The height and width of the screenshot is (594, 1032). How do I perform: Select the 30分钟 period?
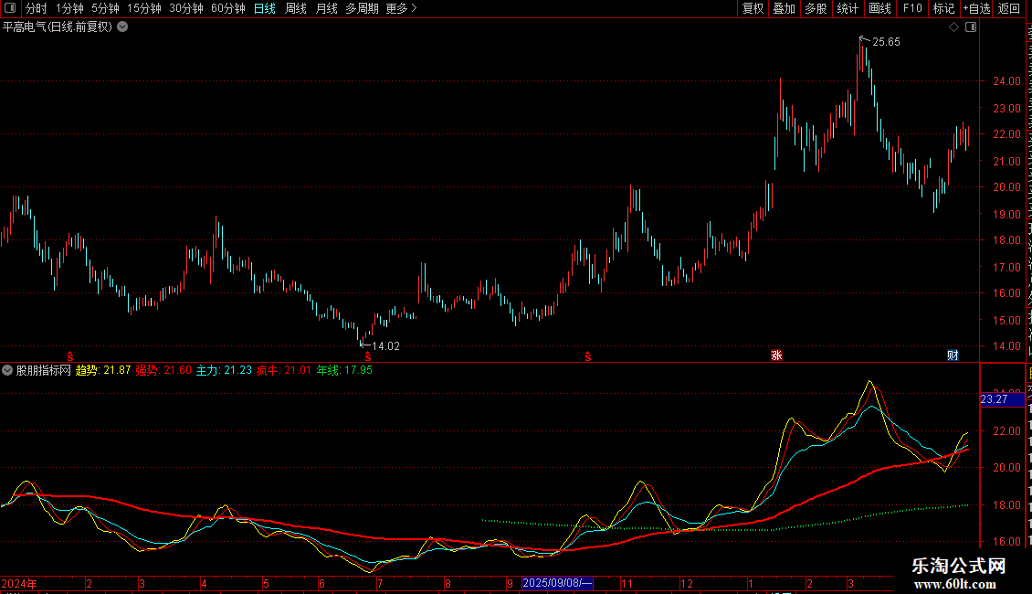coord(186,8)
